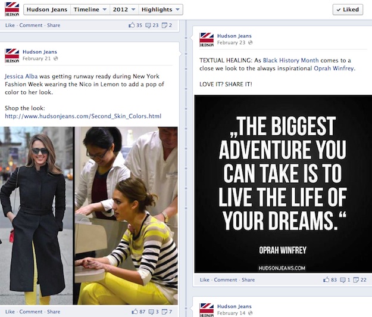Click the Hudson Jeans header button
Viewport: 372px width, 317px height.
coord(47,10)
